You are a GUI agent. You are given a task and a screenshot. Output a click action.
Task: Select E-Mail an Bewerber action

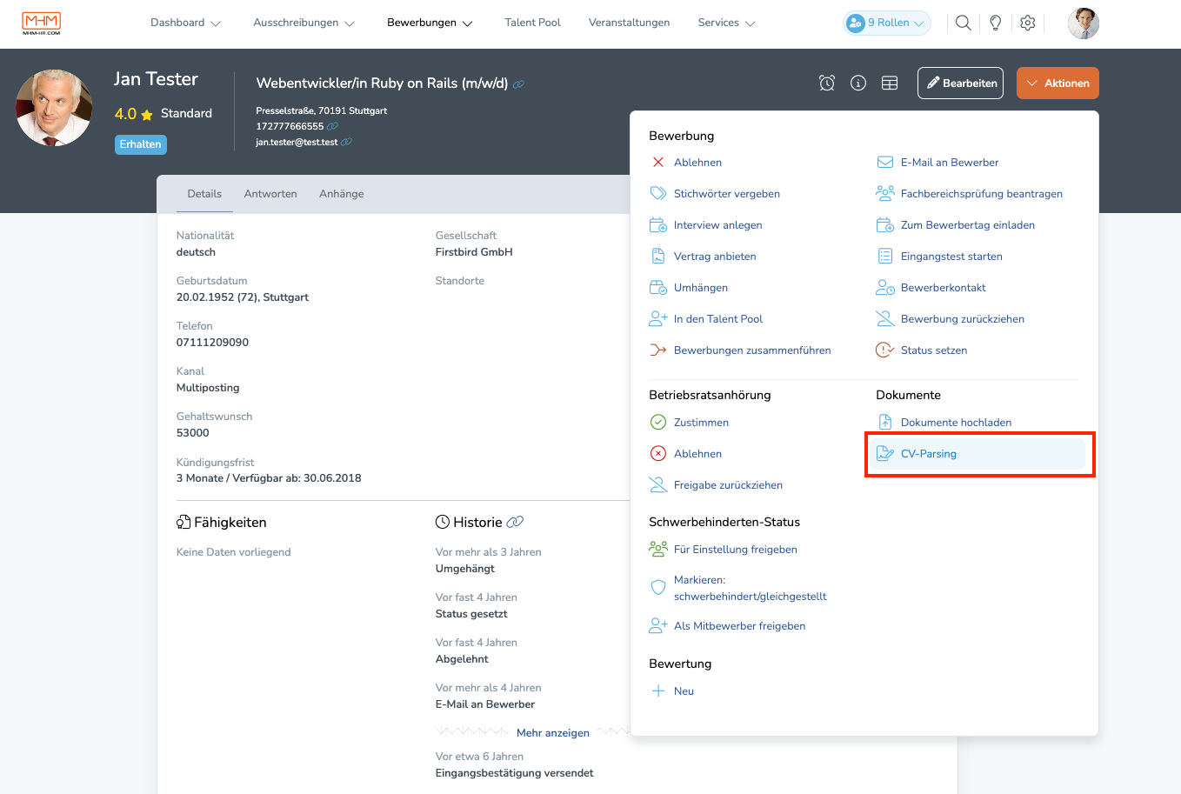click(x=937, y=163)
